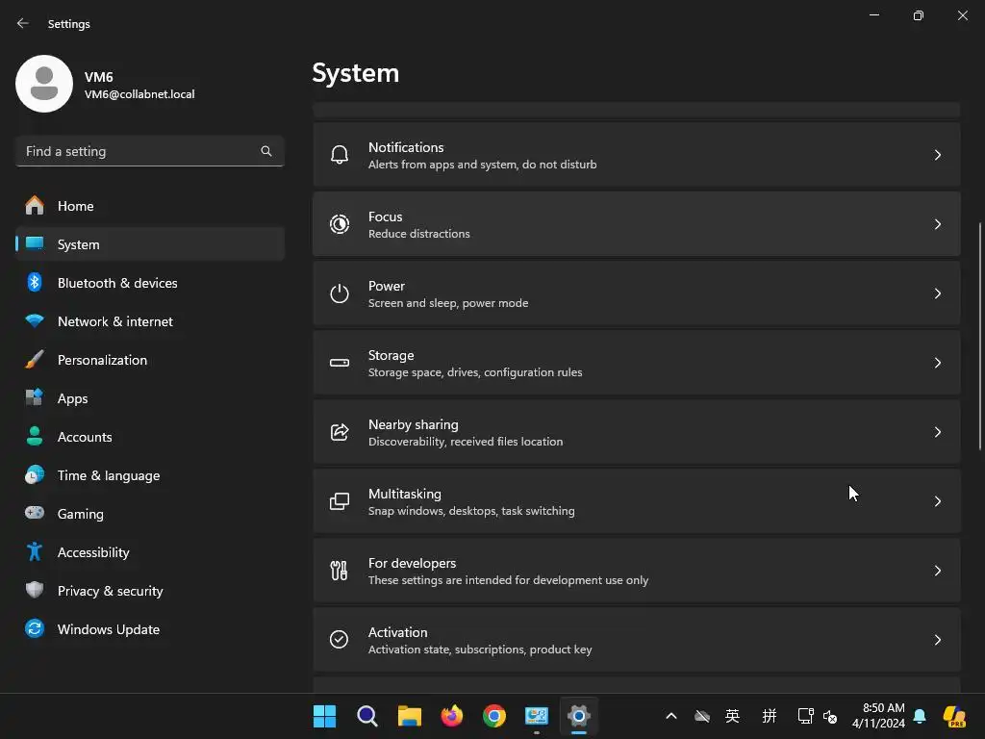Click the Accessibility label in sidebar
985x739 pixels.
point(93,552)
